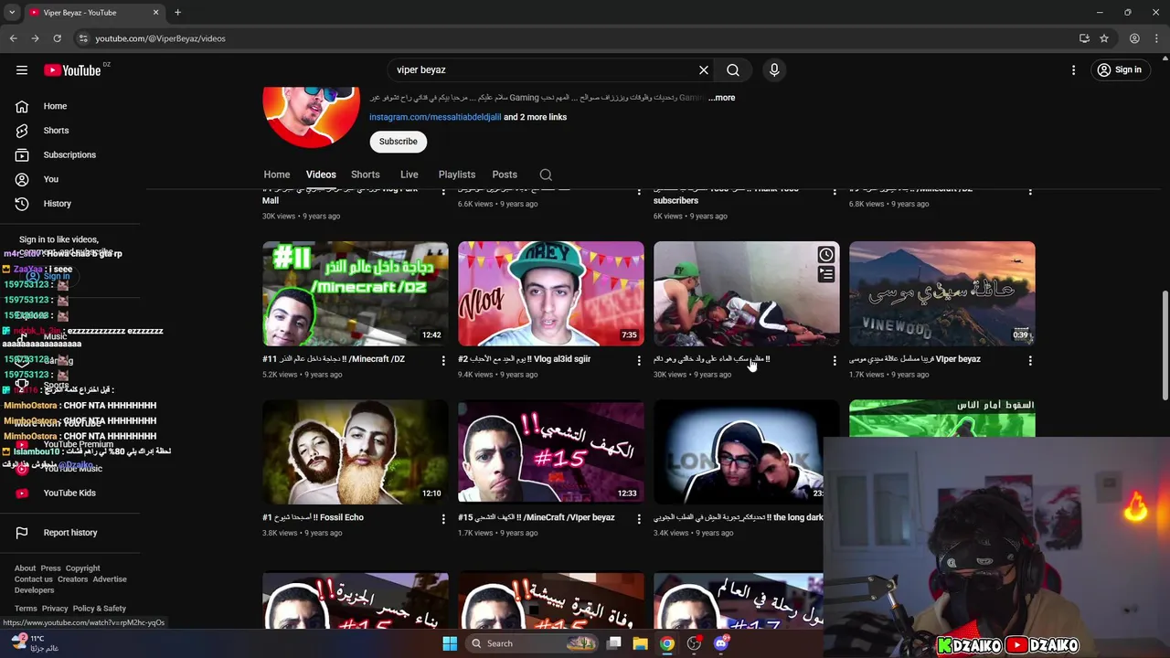Viewport: 1170px width, 658px height.
Task: Click the Sign in button in header
Action: [1120, 69]
